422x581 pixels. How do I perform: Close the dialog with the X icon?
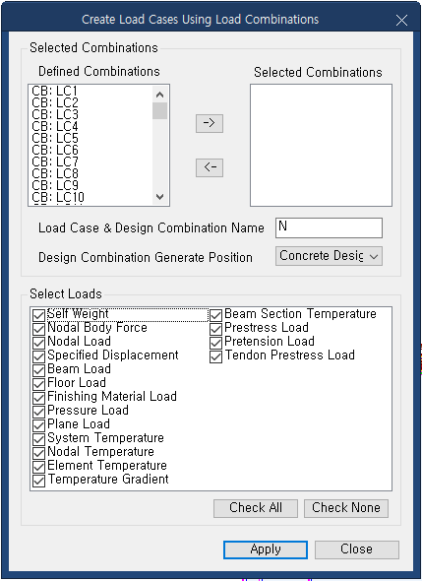[401, 20]
